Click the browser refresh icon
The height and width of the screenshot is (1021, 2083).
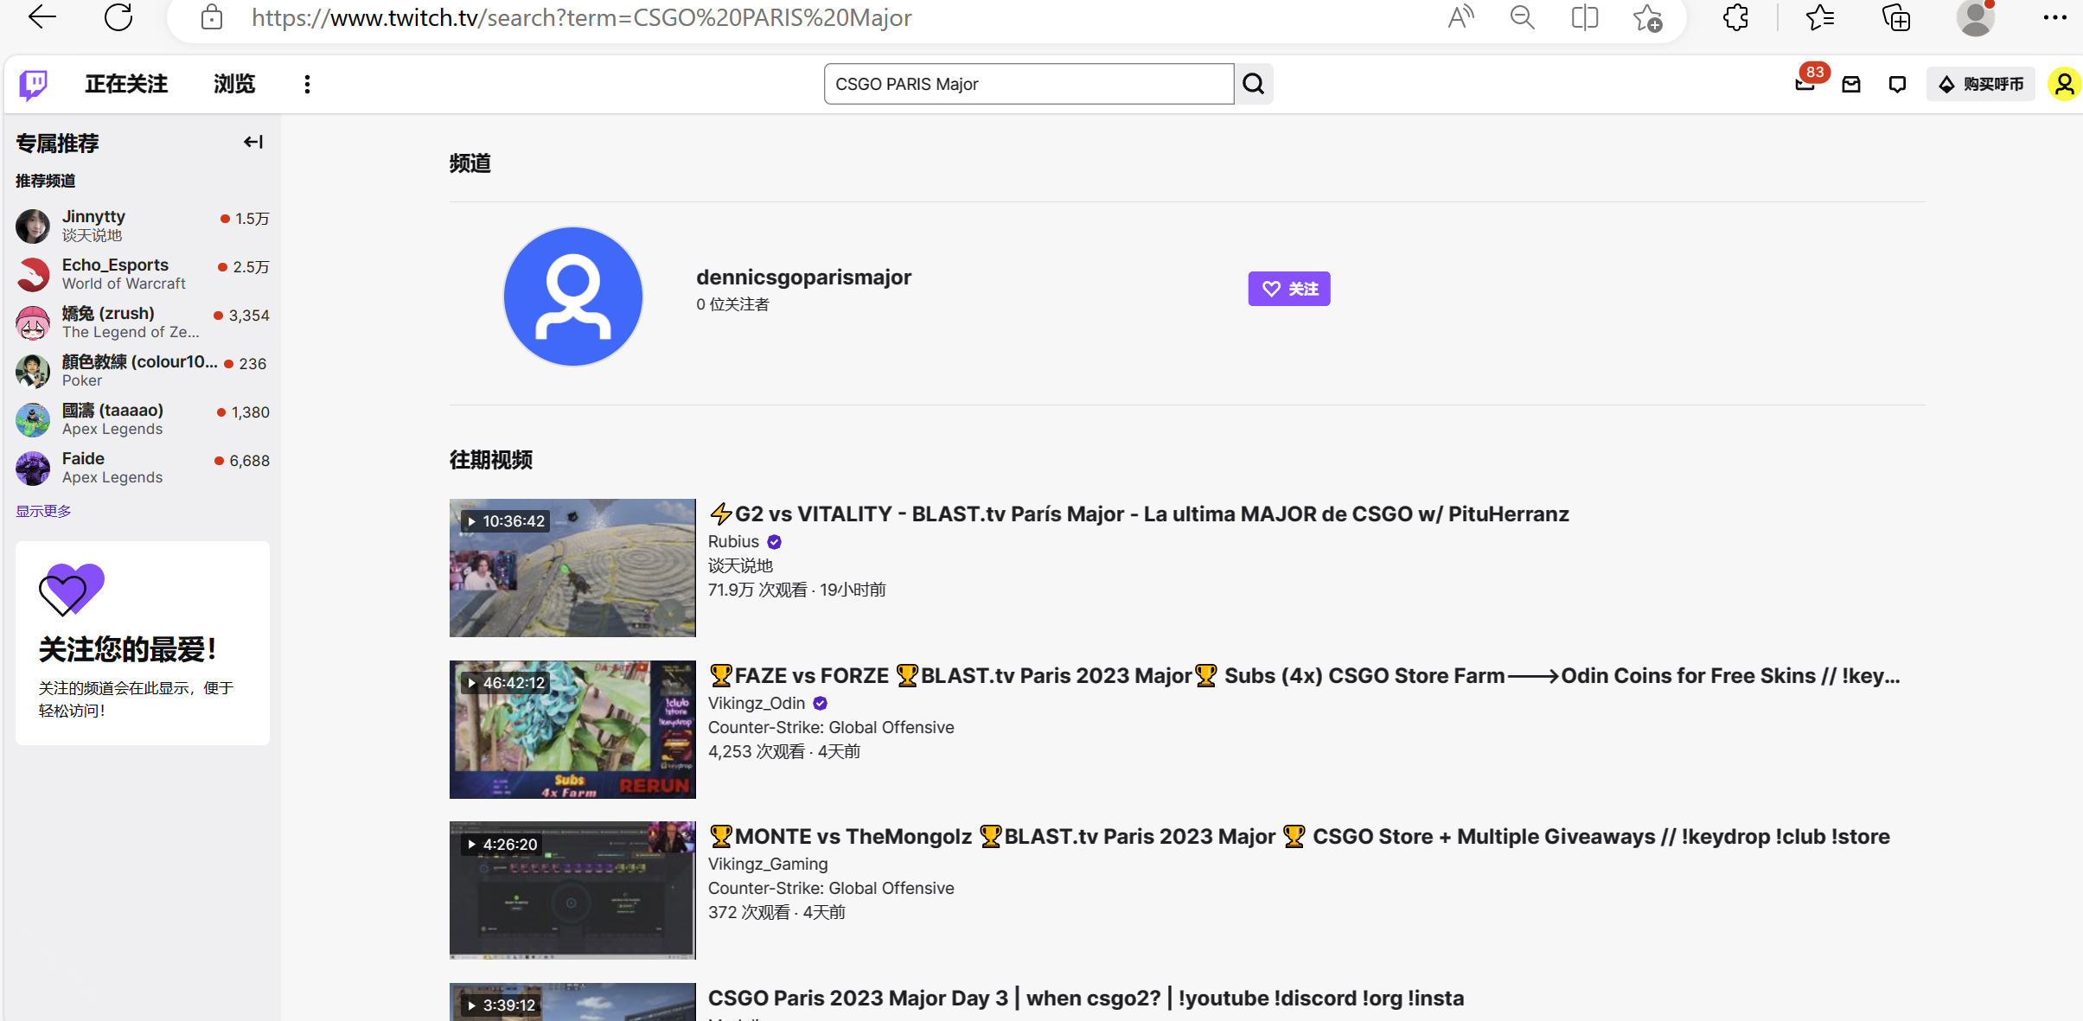tap(118, 16)
